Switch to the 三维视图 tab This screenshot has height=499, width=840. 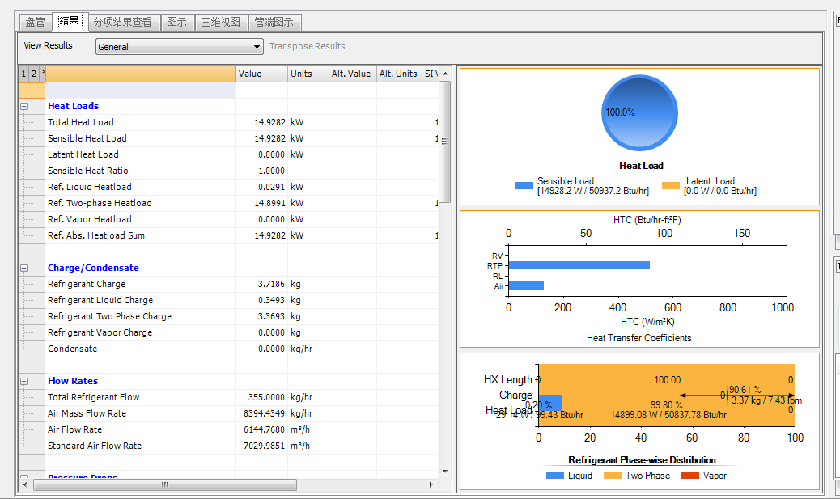click(x=221, y=23)
